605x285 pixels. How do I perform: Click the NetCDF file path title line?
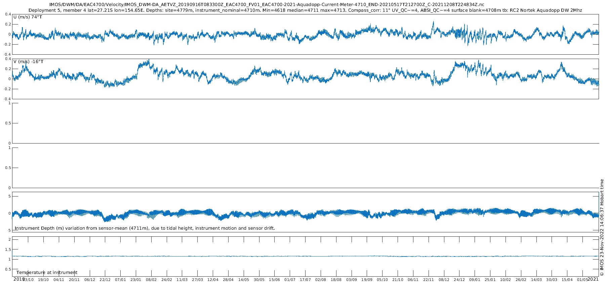267,5
